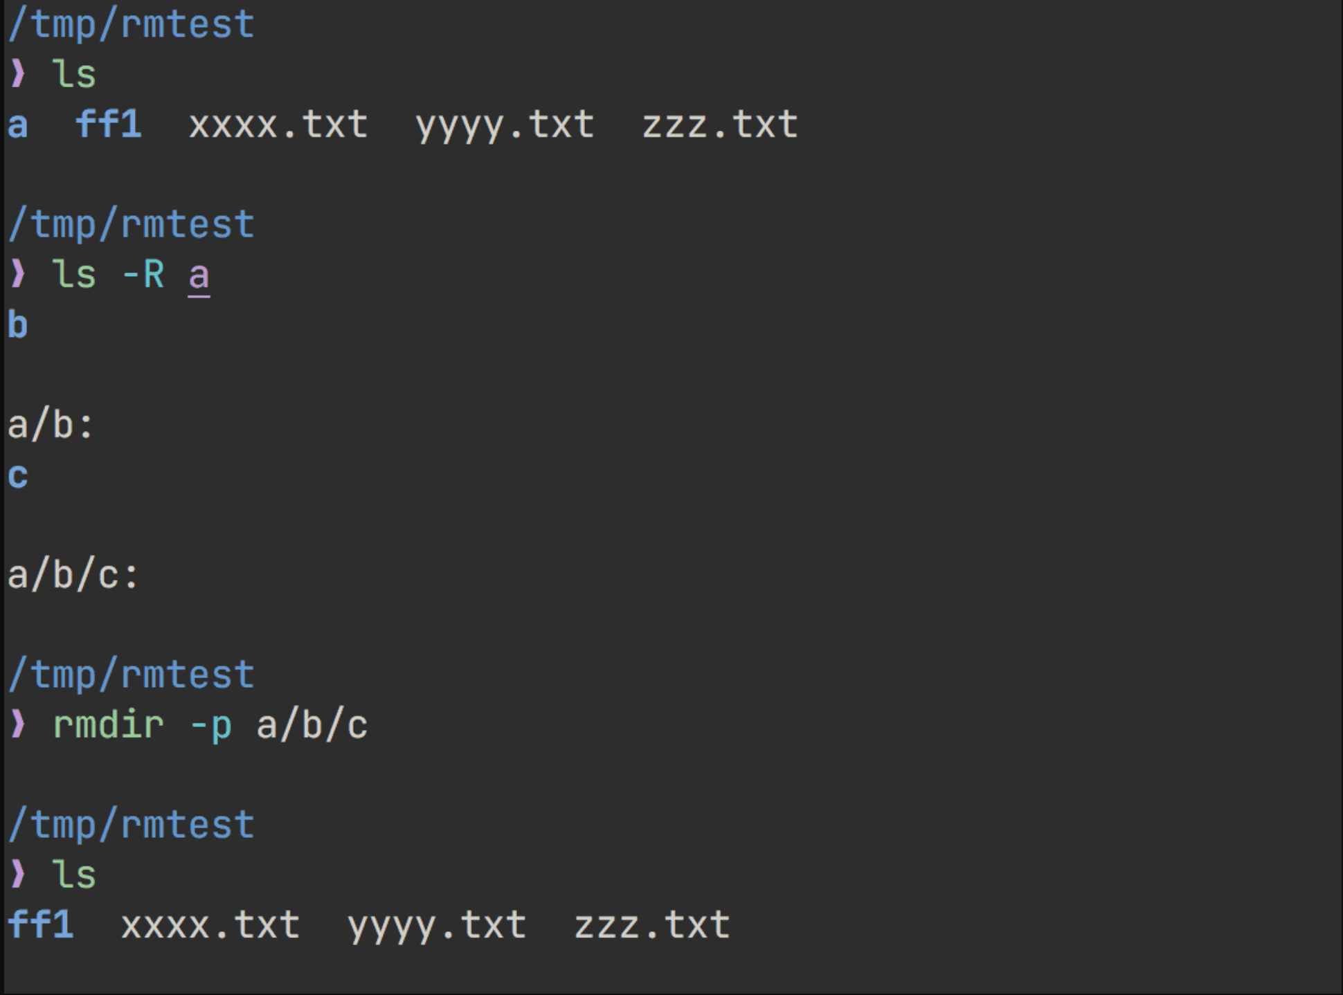Select the bold directory name 'a' in listing
1343x995 pixels.
18,125
